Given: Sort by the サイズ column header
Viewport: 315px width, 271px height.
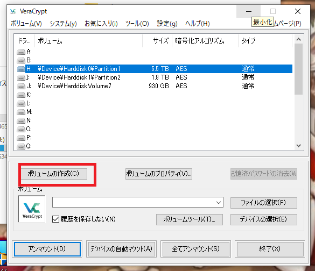Looking at the screenshot, I should coord(157,41).
